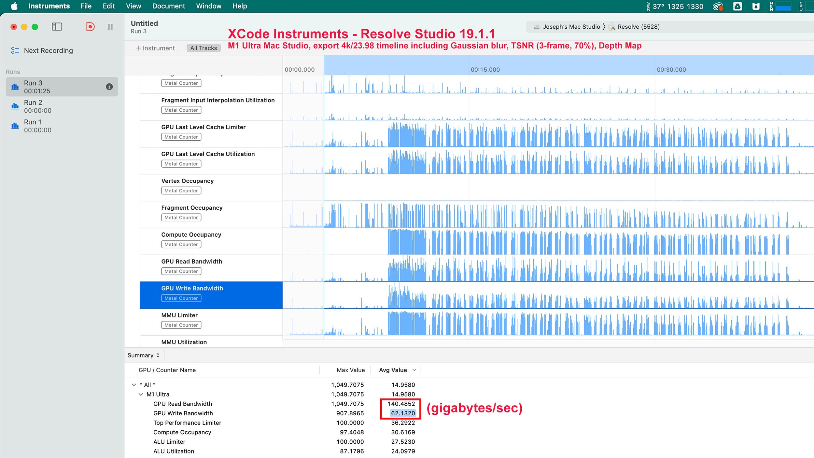The width and height of the screenshot is (814, 458).
Task: Open the Edit menu
Action: (x=109, y=6)
